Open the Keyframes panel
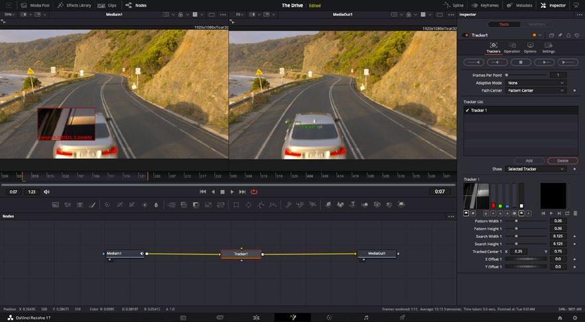 pos(486,5)
